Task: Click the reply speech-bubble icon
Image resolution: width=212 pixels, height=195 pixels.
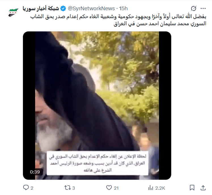Action: (26, 188)
